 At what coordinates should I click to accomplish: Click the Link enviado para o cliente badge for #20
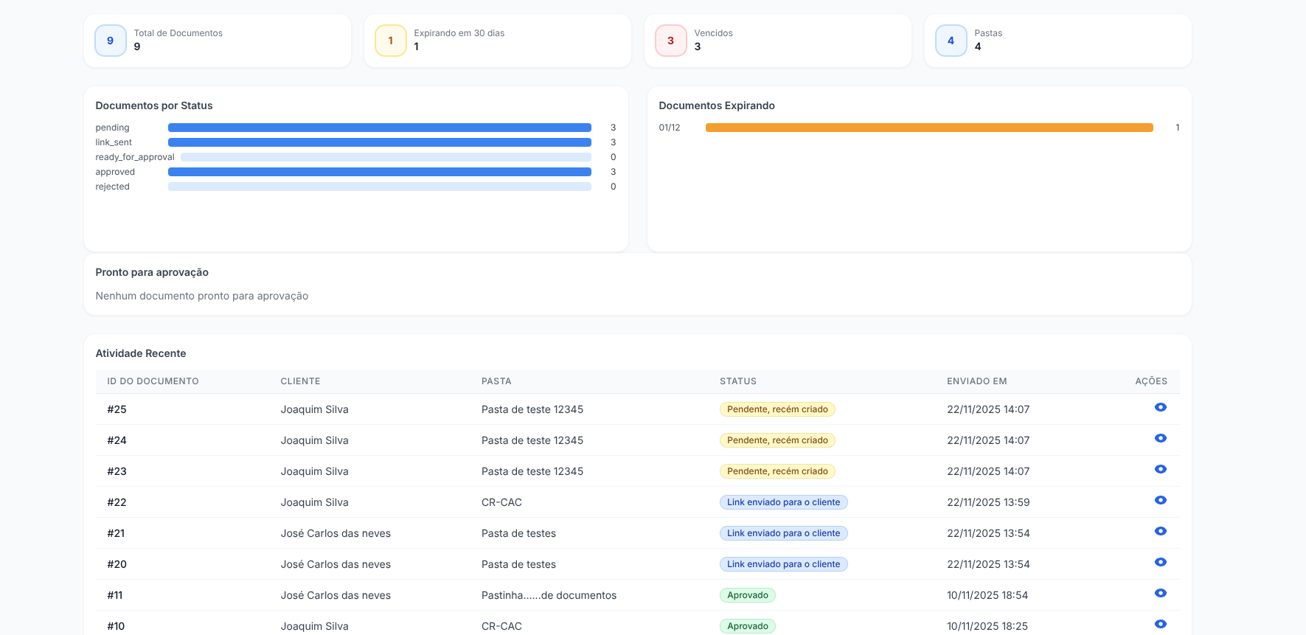tap(784, 564)
